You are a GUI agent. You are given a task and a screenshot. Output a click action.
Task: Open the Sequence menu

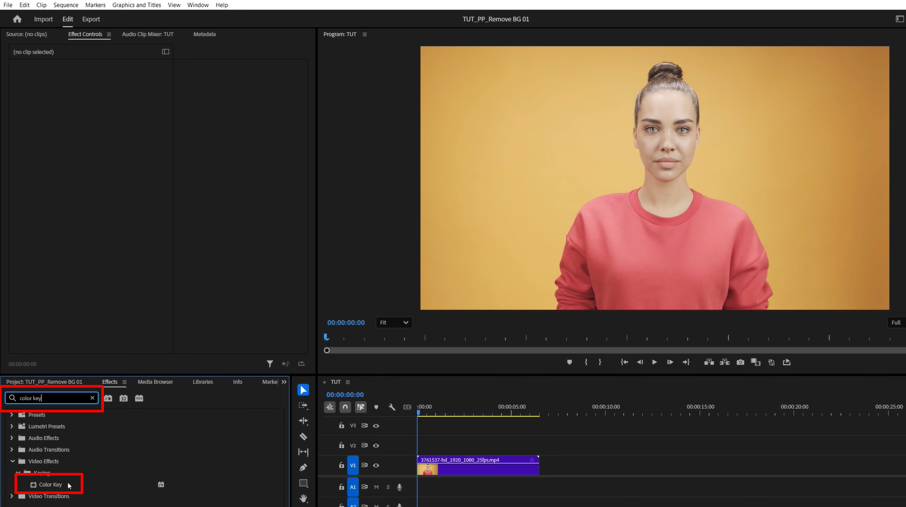click(66, 5)
